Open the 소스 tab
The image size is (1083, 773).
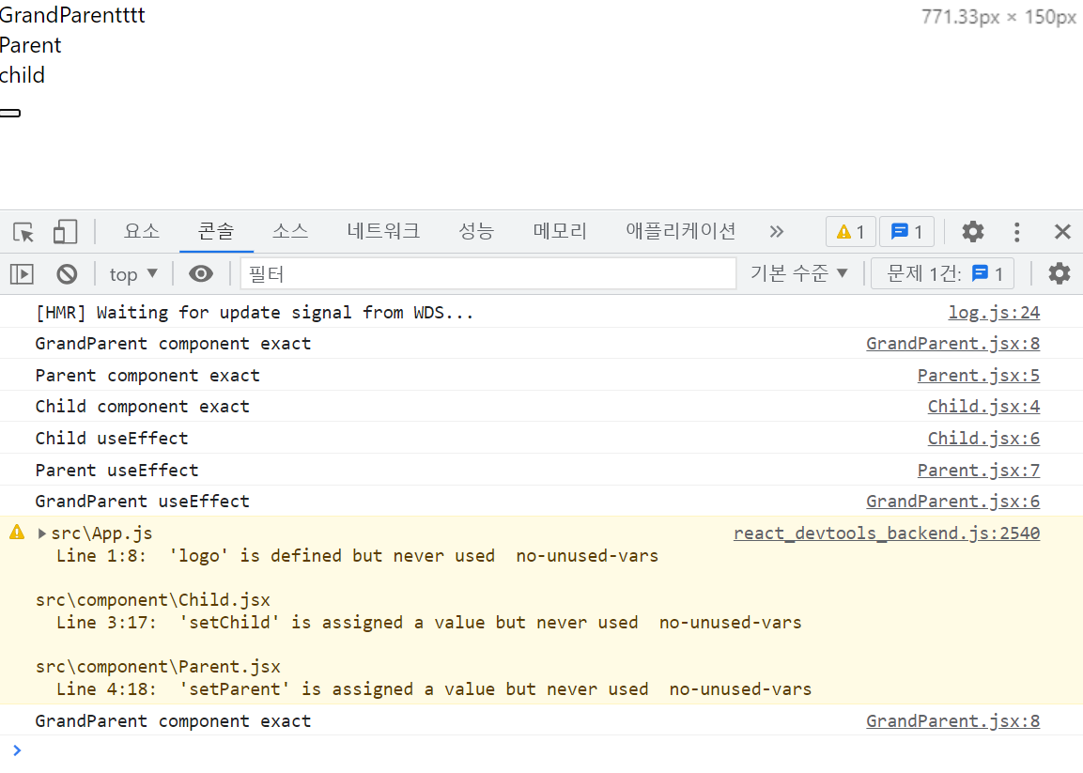(290, 231)
